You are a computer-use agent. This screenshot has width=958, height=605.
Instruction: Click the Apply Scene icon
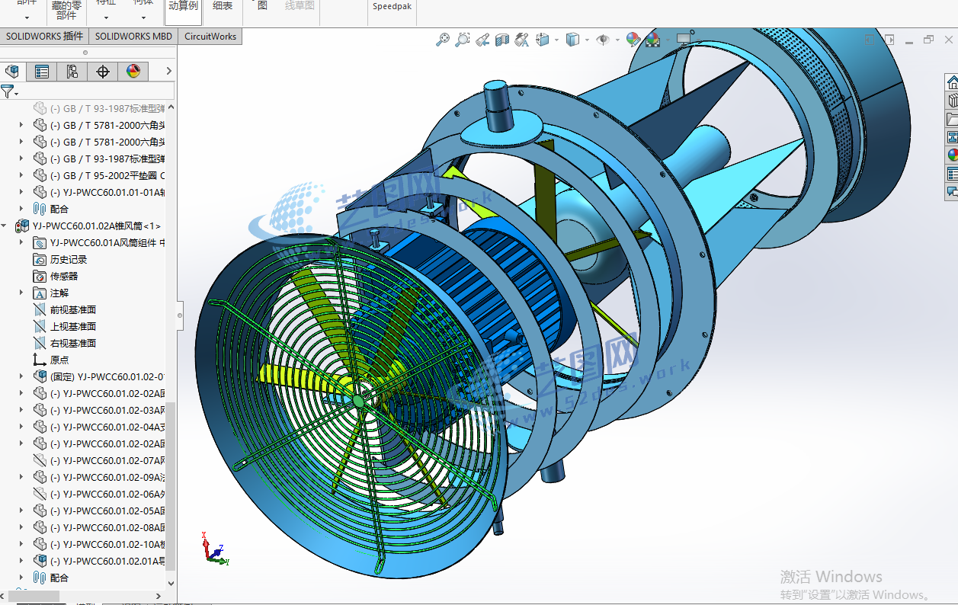tap(652, 40)
